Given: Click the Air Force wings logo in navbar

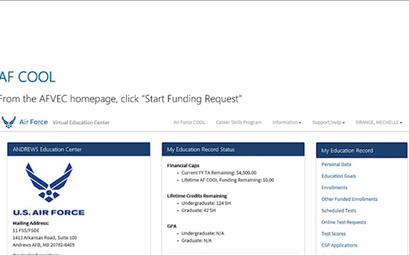Looking at the screenshot, I should click(9, 122).
